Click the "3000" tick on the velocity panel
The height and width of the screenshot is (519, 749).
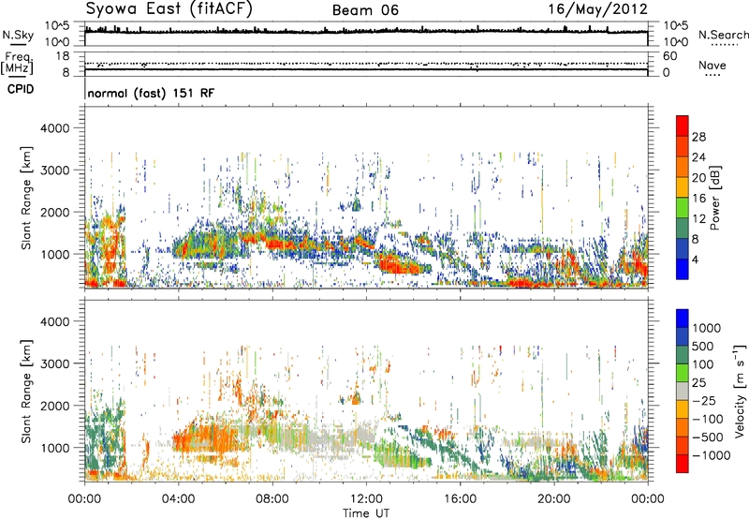pos(55,363)
